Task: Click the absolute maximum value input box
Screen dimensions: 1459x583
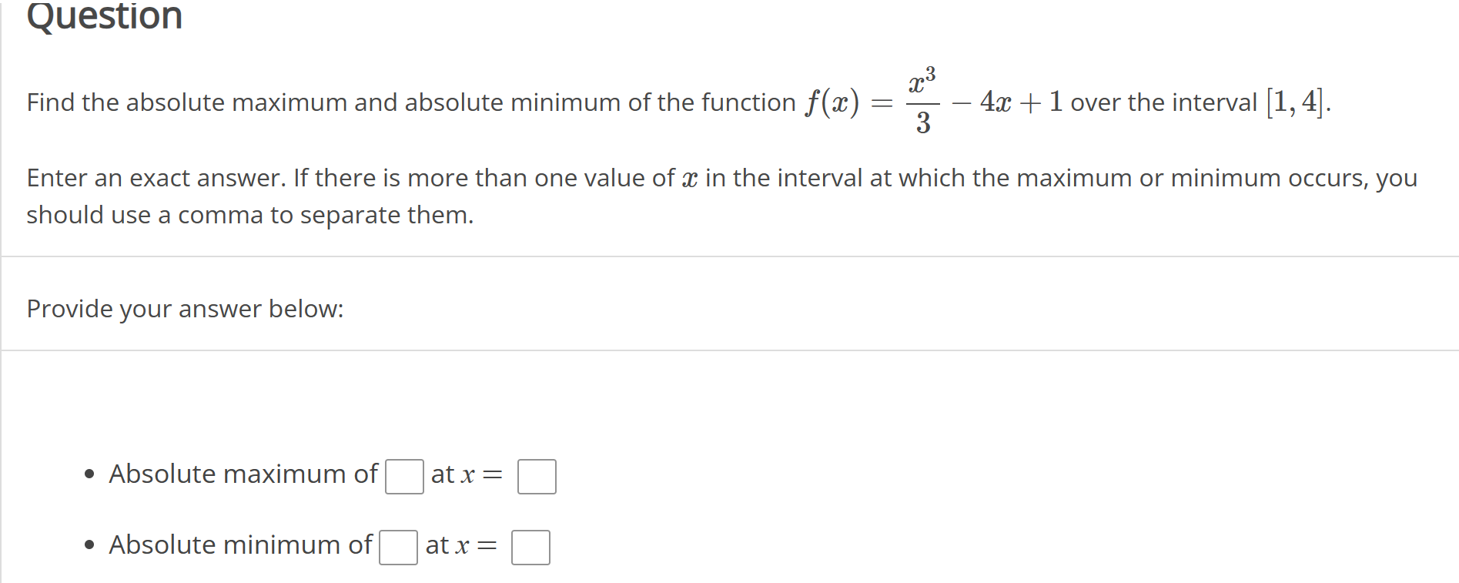Action: (403, 476)
